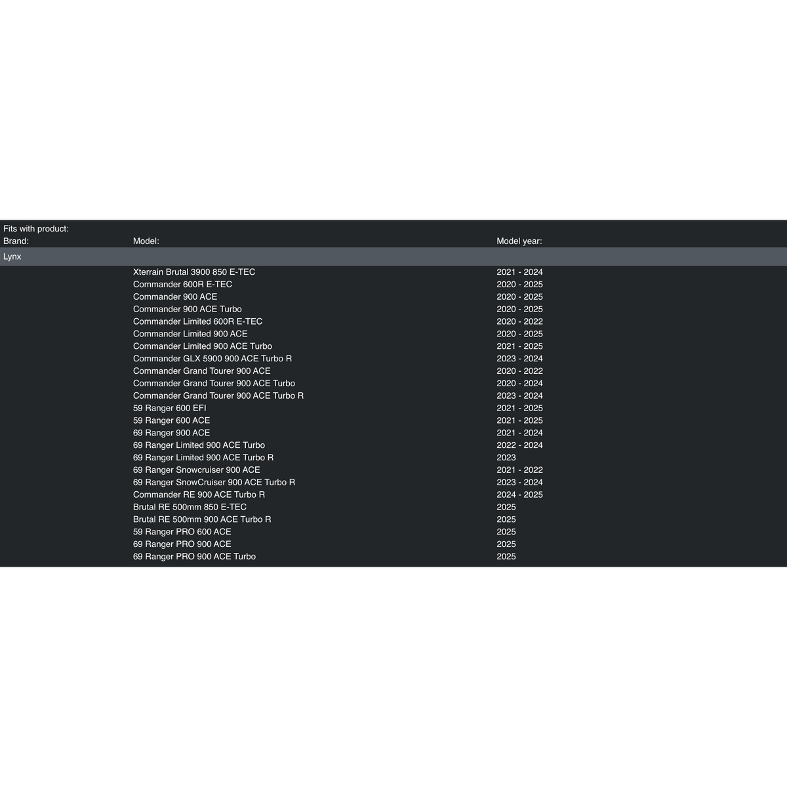Click the 'Model:' column header

pyautogui.click(x=146, y=241)
